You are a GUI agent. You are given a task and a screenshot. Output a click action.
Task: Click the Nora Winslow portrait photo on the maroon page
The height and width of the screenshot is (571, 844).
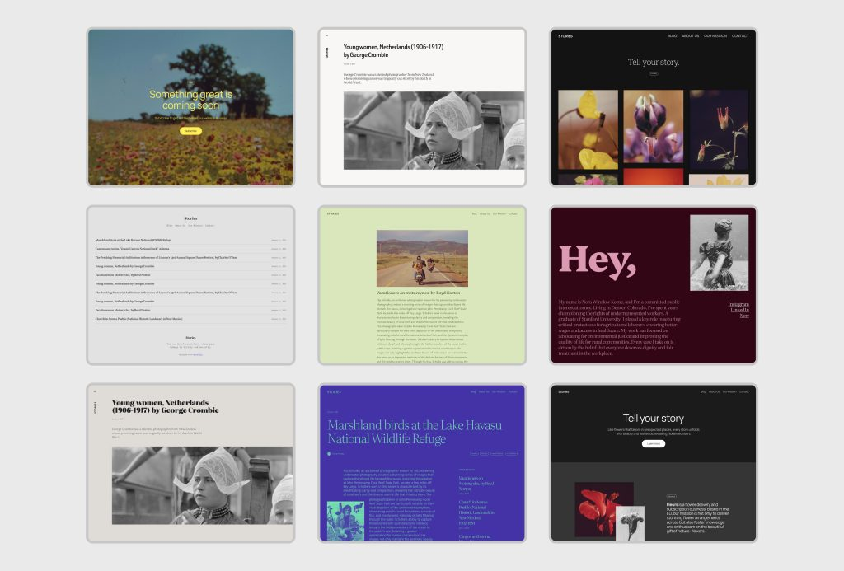(x=720, y=251)
